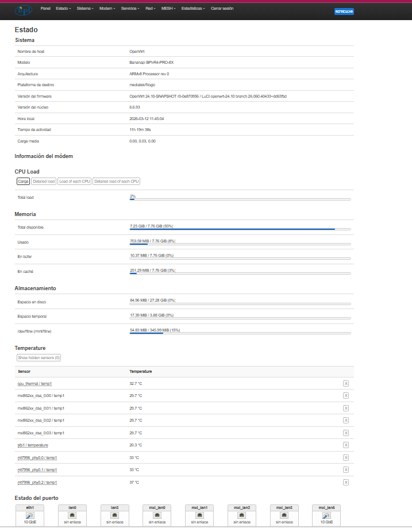Open the Servicios dropdown menu
The width and height of the screenshot is (412, 528).
[x=131, y=9]
